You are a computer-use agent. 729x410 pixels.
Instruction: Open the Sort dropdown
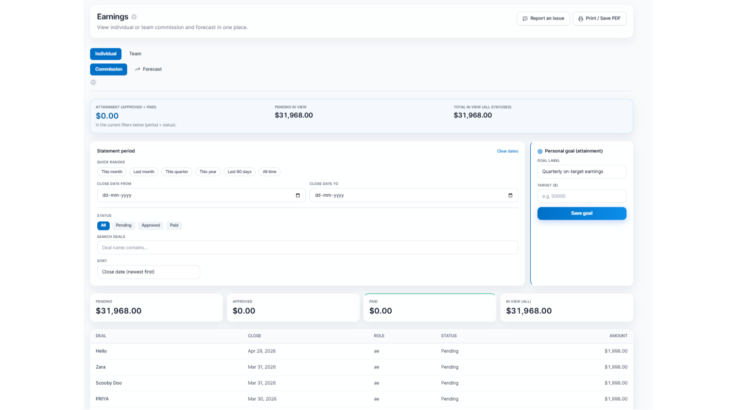click(148, 272)
